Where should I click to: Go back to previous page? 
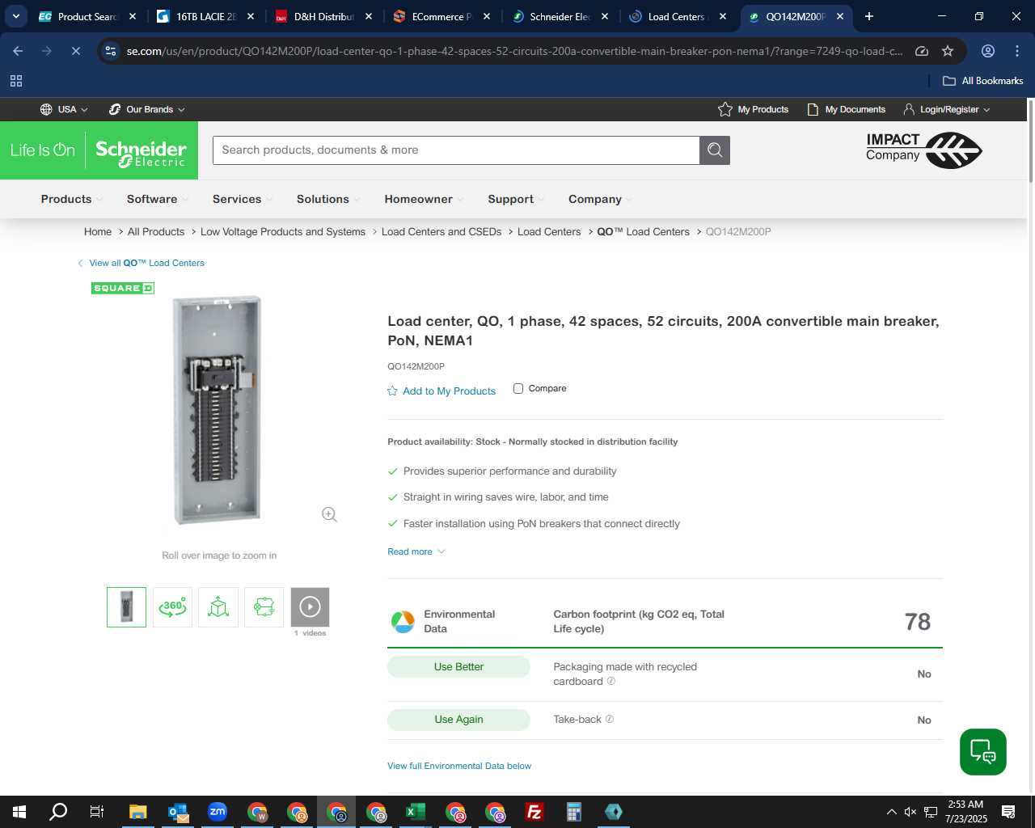tap(18, 51)
